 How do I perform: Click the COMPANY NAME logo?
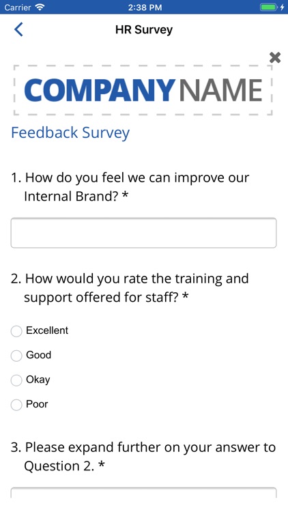point(143,90)
